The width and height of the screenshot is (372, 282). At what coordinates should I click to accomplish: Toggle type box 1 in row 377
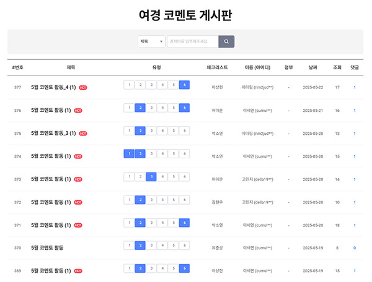click(x=129, y=85)
